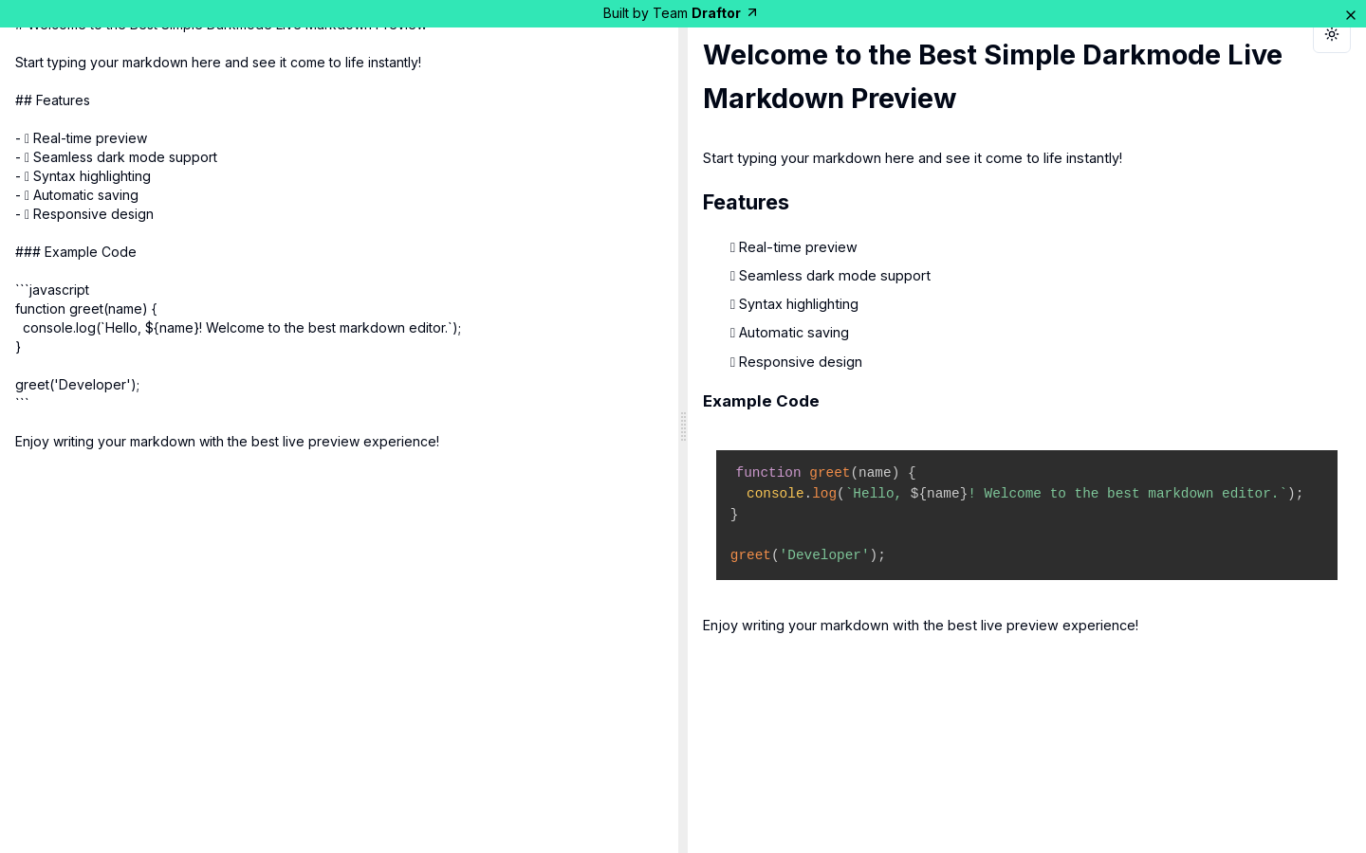Click 'Start typing your markdown' in the preview
The image size is (1366, 853).
[913, 158]
